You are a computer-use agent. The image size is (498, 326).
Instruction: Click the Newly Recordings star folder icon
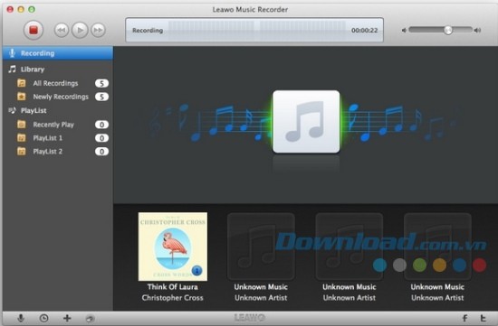(x=22, y=97)
